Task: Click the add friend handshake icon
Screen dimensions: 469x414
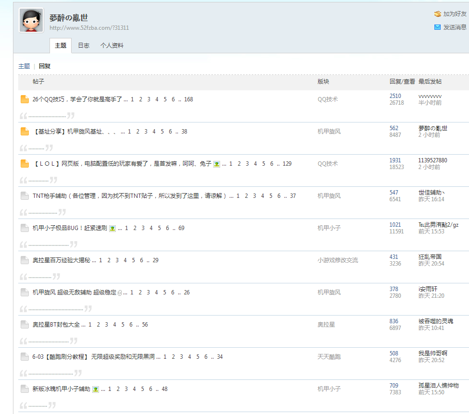Action: (x=437, y=14)
